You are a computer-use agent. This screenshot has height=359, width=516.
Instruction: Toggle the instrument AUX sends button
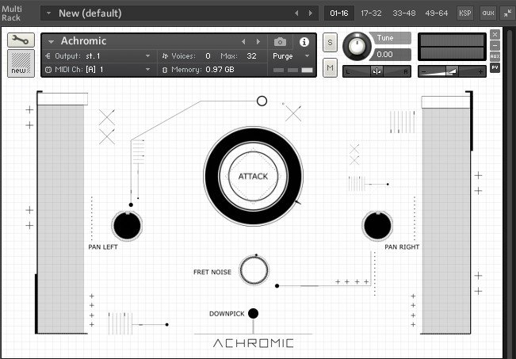(495, 56)
